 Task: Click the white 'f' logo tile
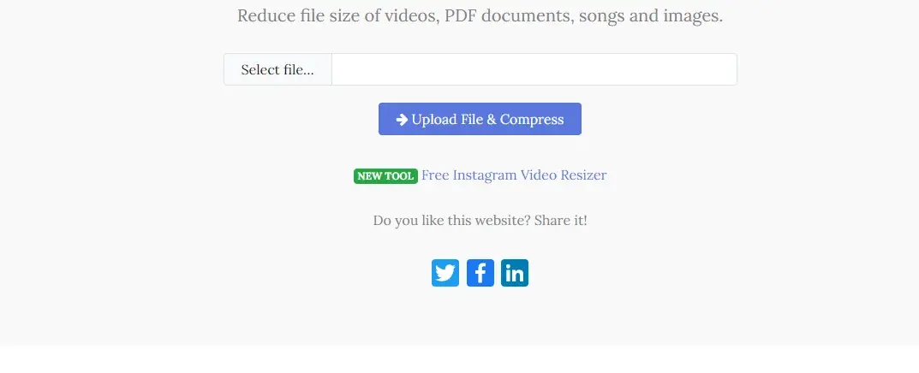tap(480, 273)
